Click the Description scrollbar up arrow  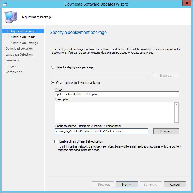point(177,105)
